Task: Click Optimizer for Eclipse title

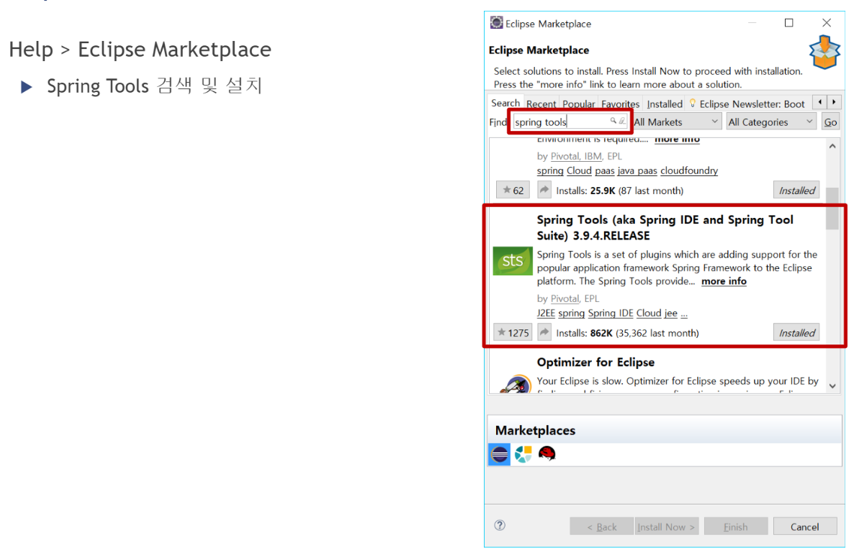Action: [x=595, y=362]
